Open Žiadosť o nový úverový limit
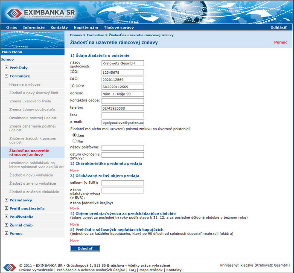This screenshot has height=273, width=294. click(34, 93)
